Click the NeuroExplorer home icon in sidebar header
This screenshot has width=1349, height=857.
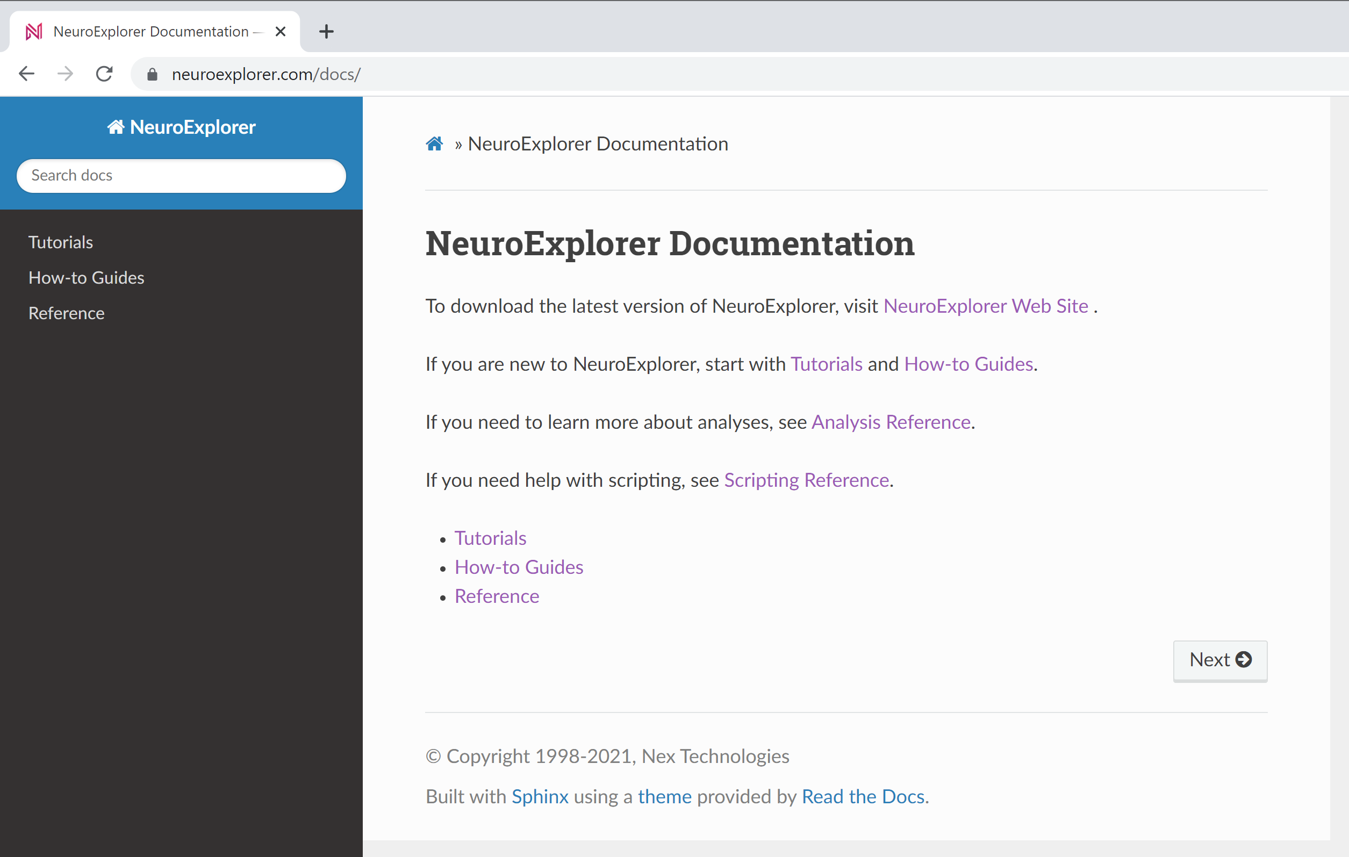117,127
